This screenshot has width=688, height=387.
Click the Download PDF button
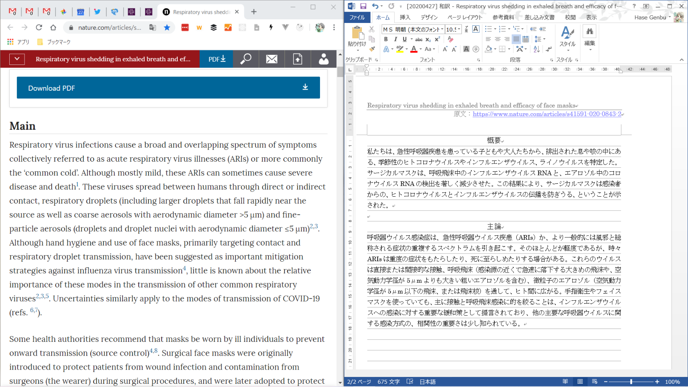tap(168, 88)
